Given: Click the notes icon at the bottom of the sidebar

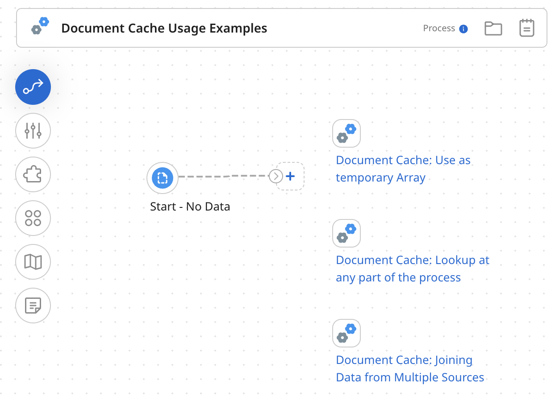Looking at the screenshot, I should coord(33,306).
